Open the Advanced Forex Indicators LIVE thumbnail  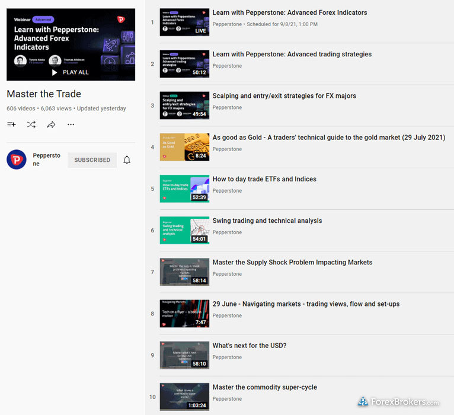point(184,23)
